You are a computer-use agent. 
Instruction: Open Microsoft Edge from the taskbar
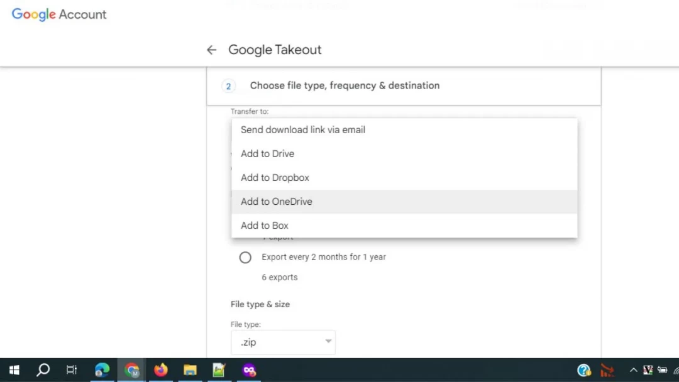pos(102,370)
